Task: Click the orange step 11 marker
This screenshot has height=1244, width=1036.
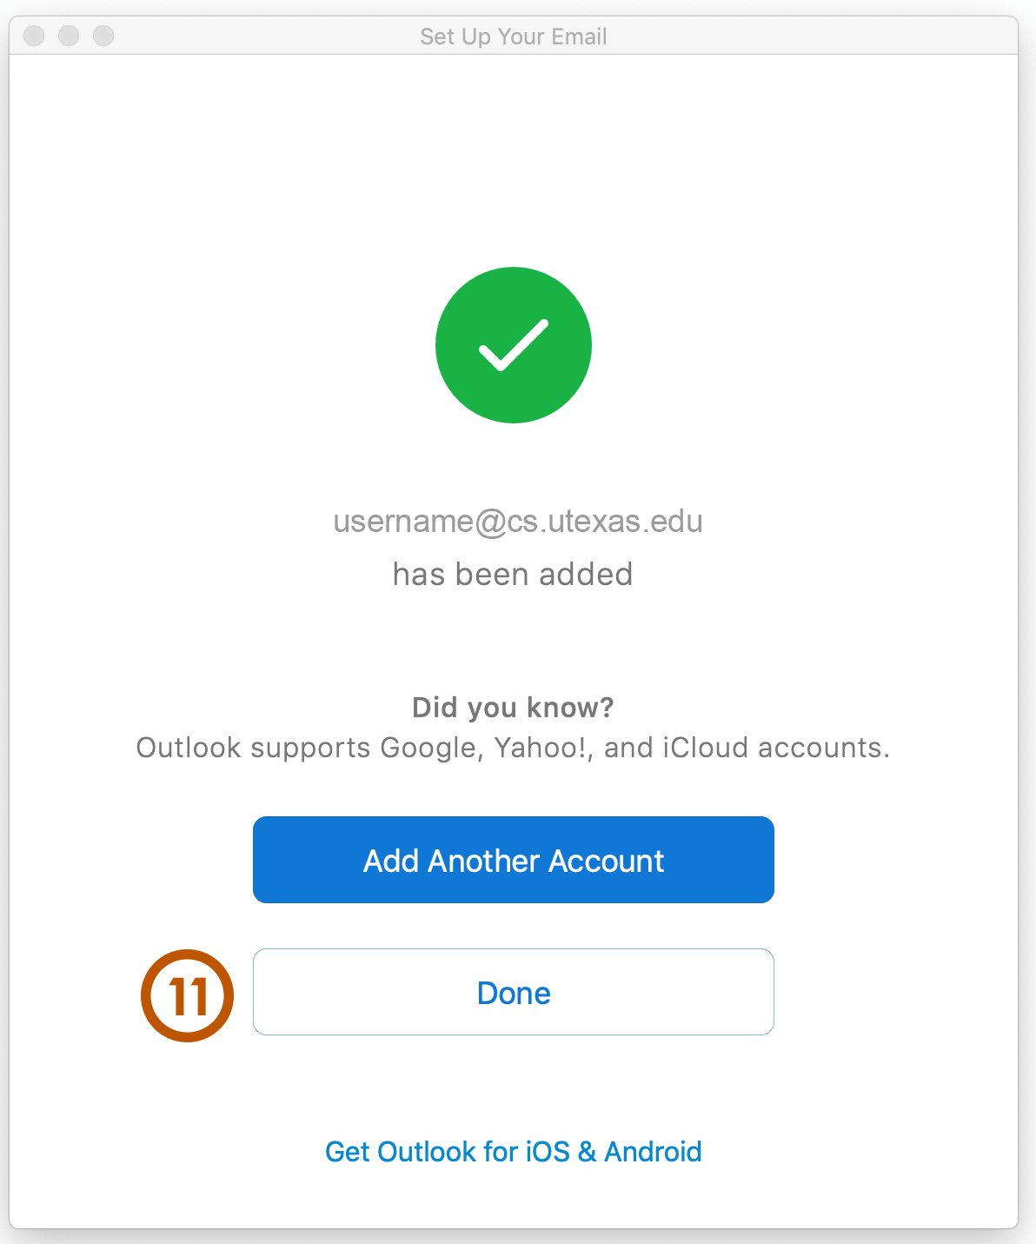Action: click(188, 995)
